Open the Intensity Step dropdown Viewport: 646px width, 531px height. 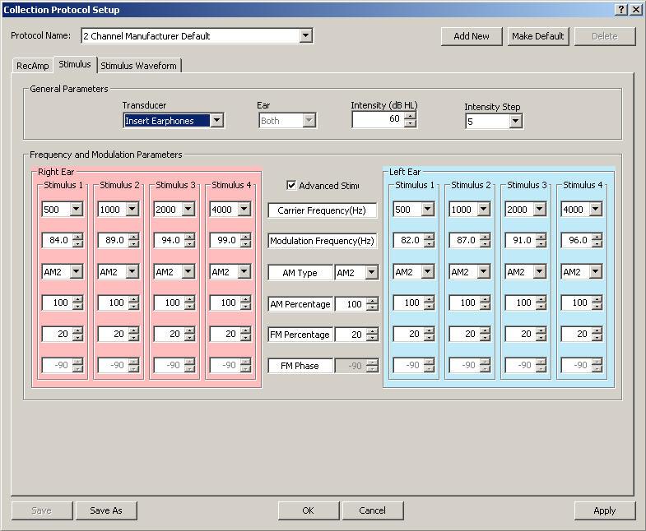point(515,122)
